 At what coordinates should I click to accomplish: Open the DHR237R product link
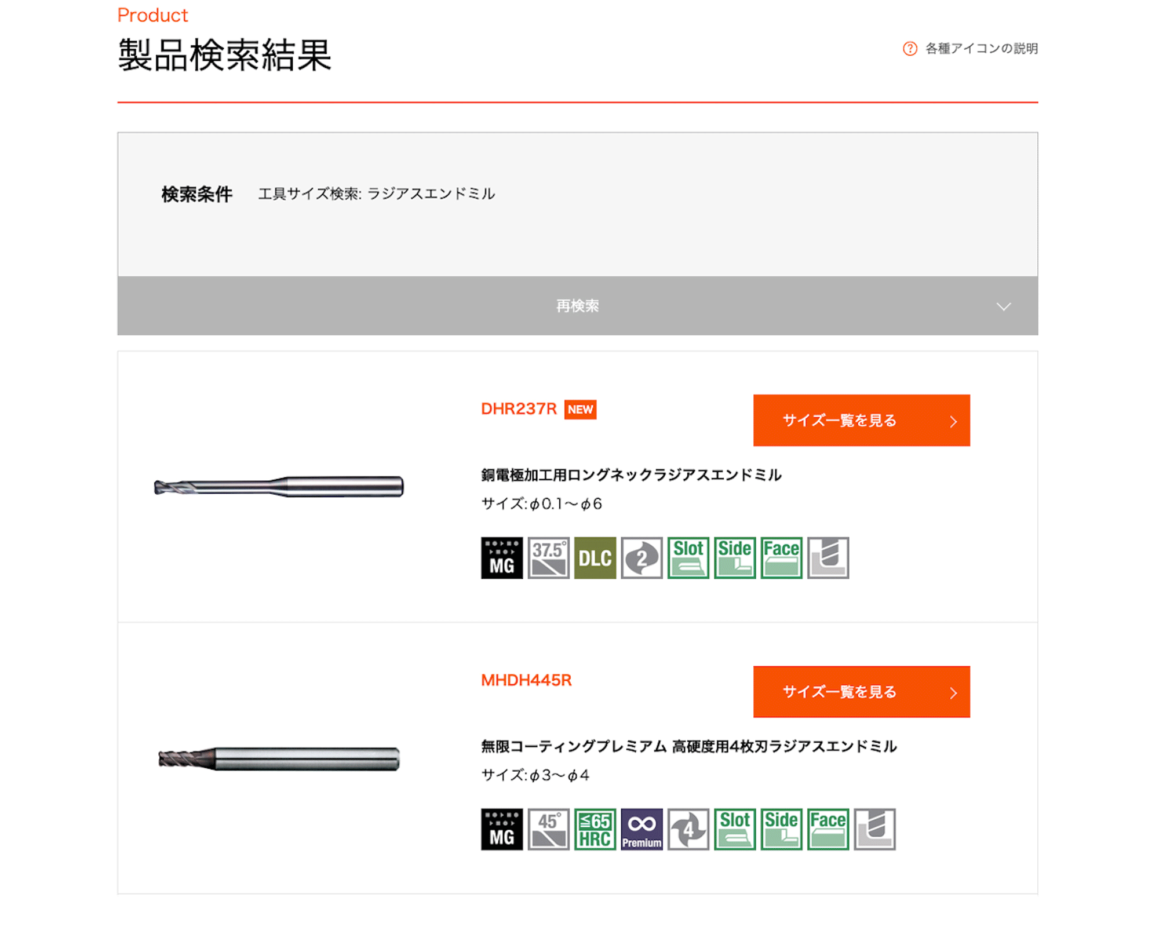[519, 409]
